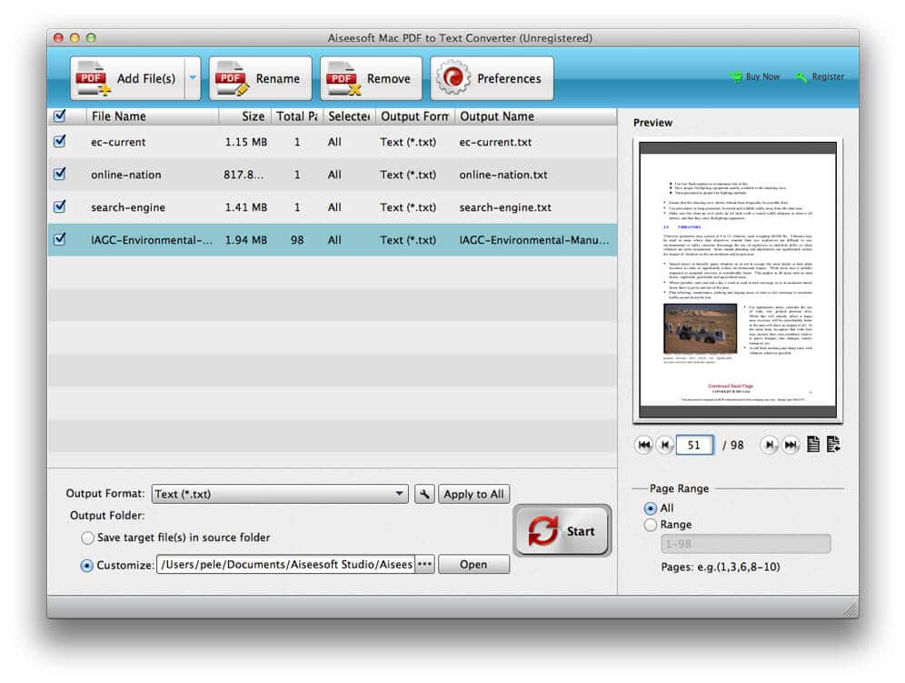
Task: Click the page export icon beside the page view icon
Action: 833,445
